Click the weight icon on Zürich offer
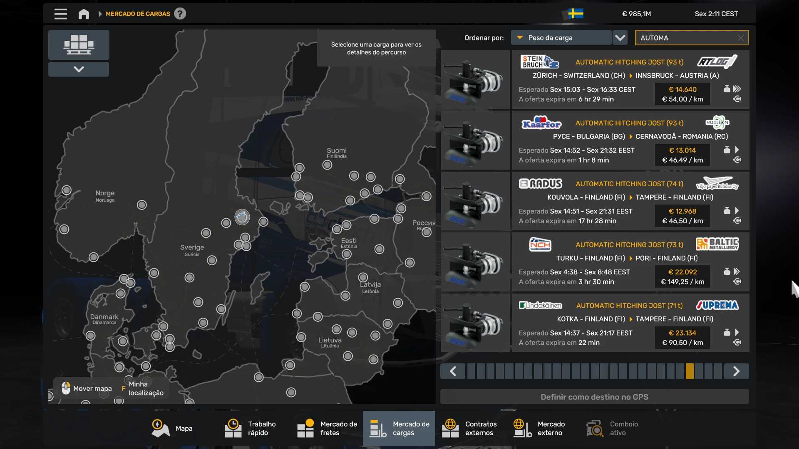Viewport: 799px width, 449px height. pyautogui.click(x=727, y=89)
